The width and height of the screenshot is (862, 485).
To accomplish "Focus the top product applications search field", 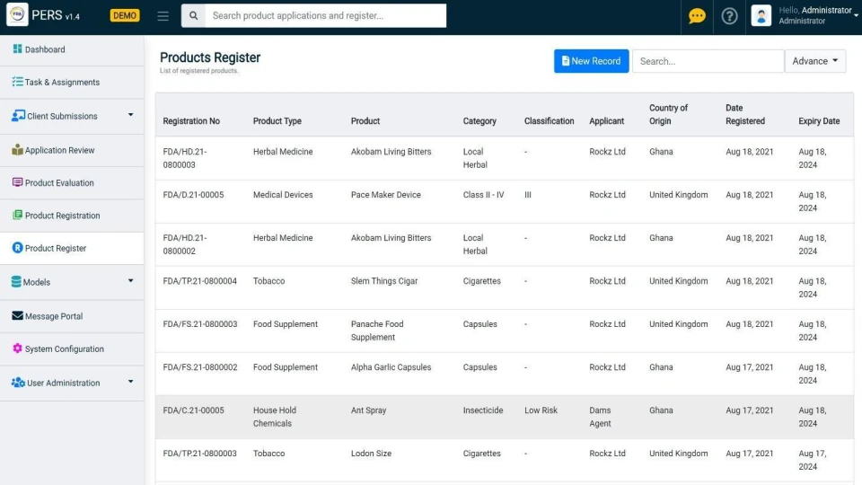I will pyautogui.click(x=325, y=16).
